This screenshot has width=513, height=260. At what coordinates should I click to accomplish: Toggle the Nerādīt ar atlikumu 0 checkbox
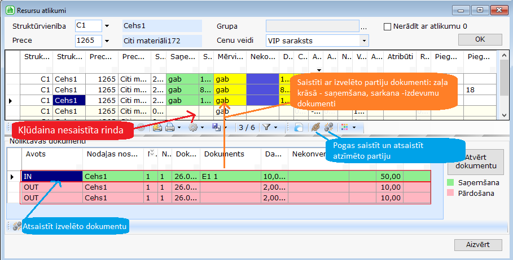click(387, 27)
